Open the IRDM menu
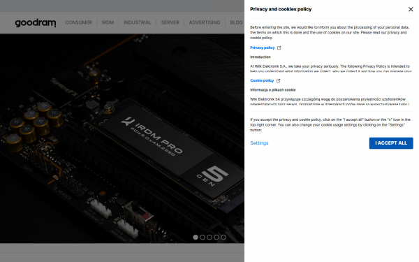The image size is (419, 262). (108, 22)
